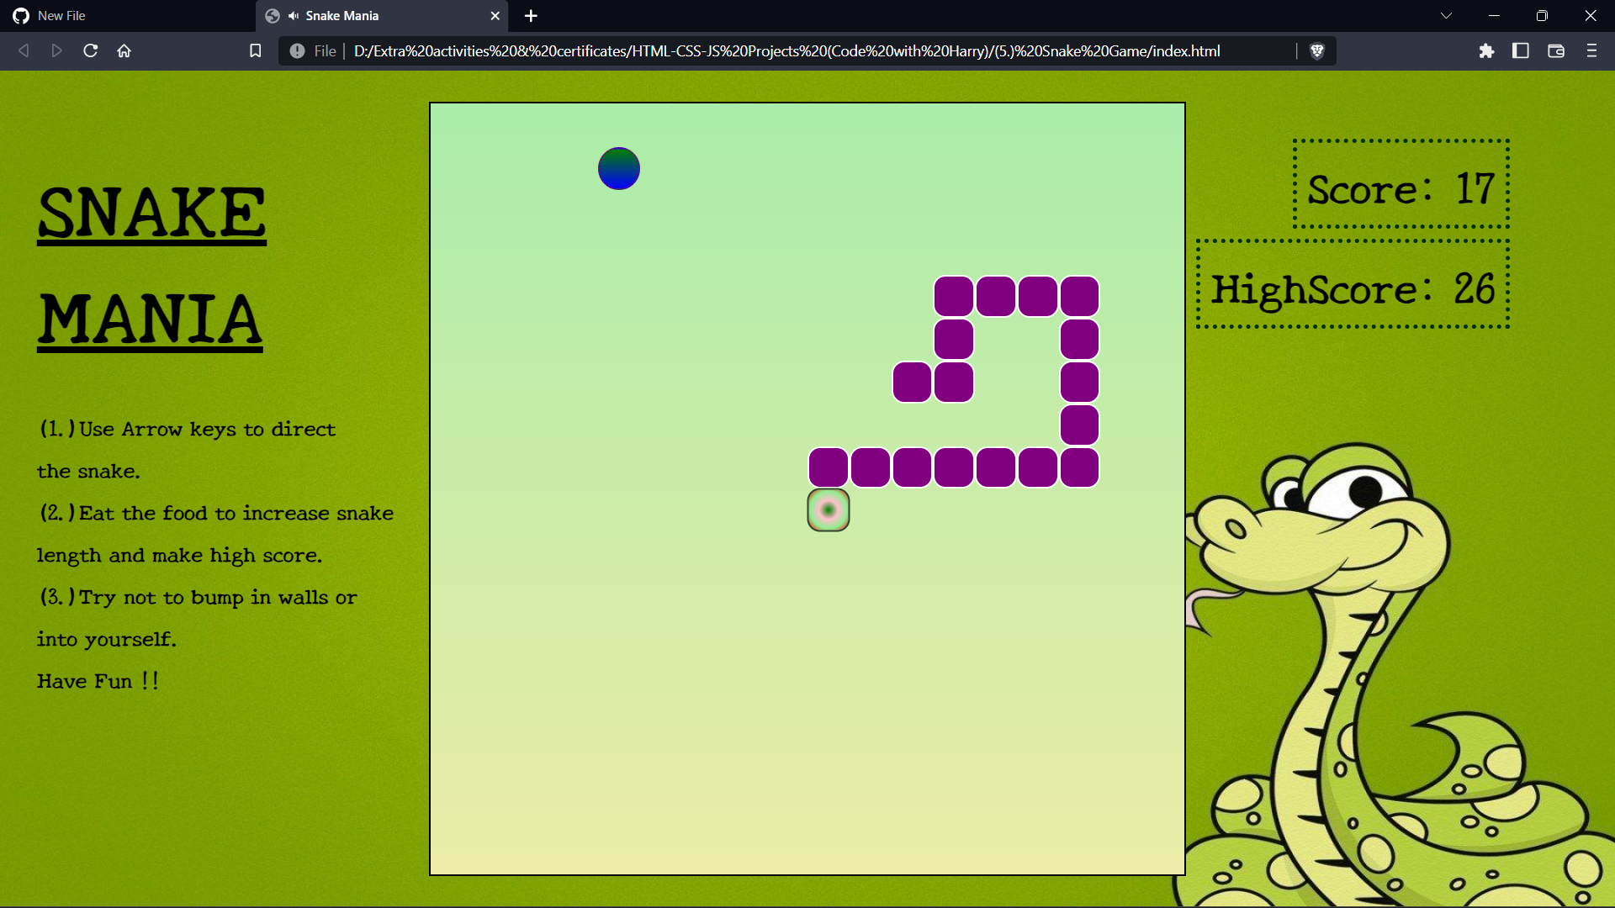This screenshot has height=908, width=1615.
Task: Mute the Snake Mania tab audio
Action: coord(293,15)
